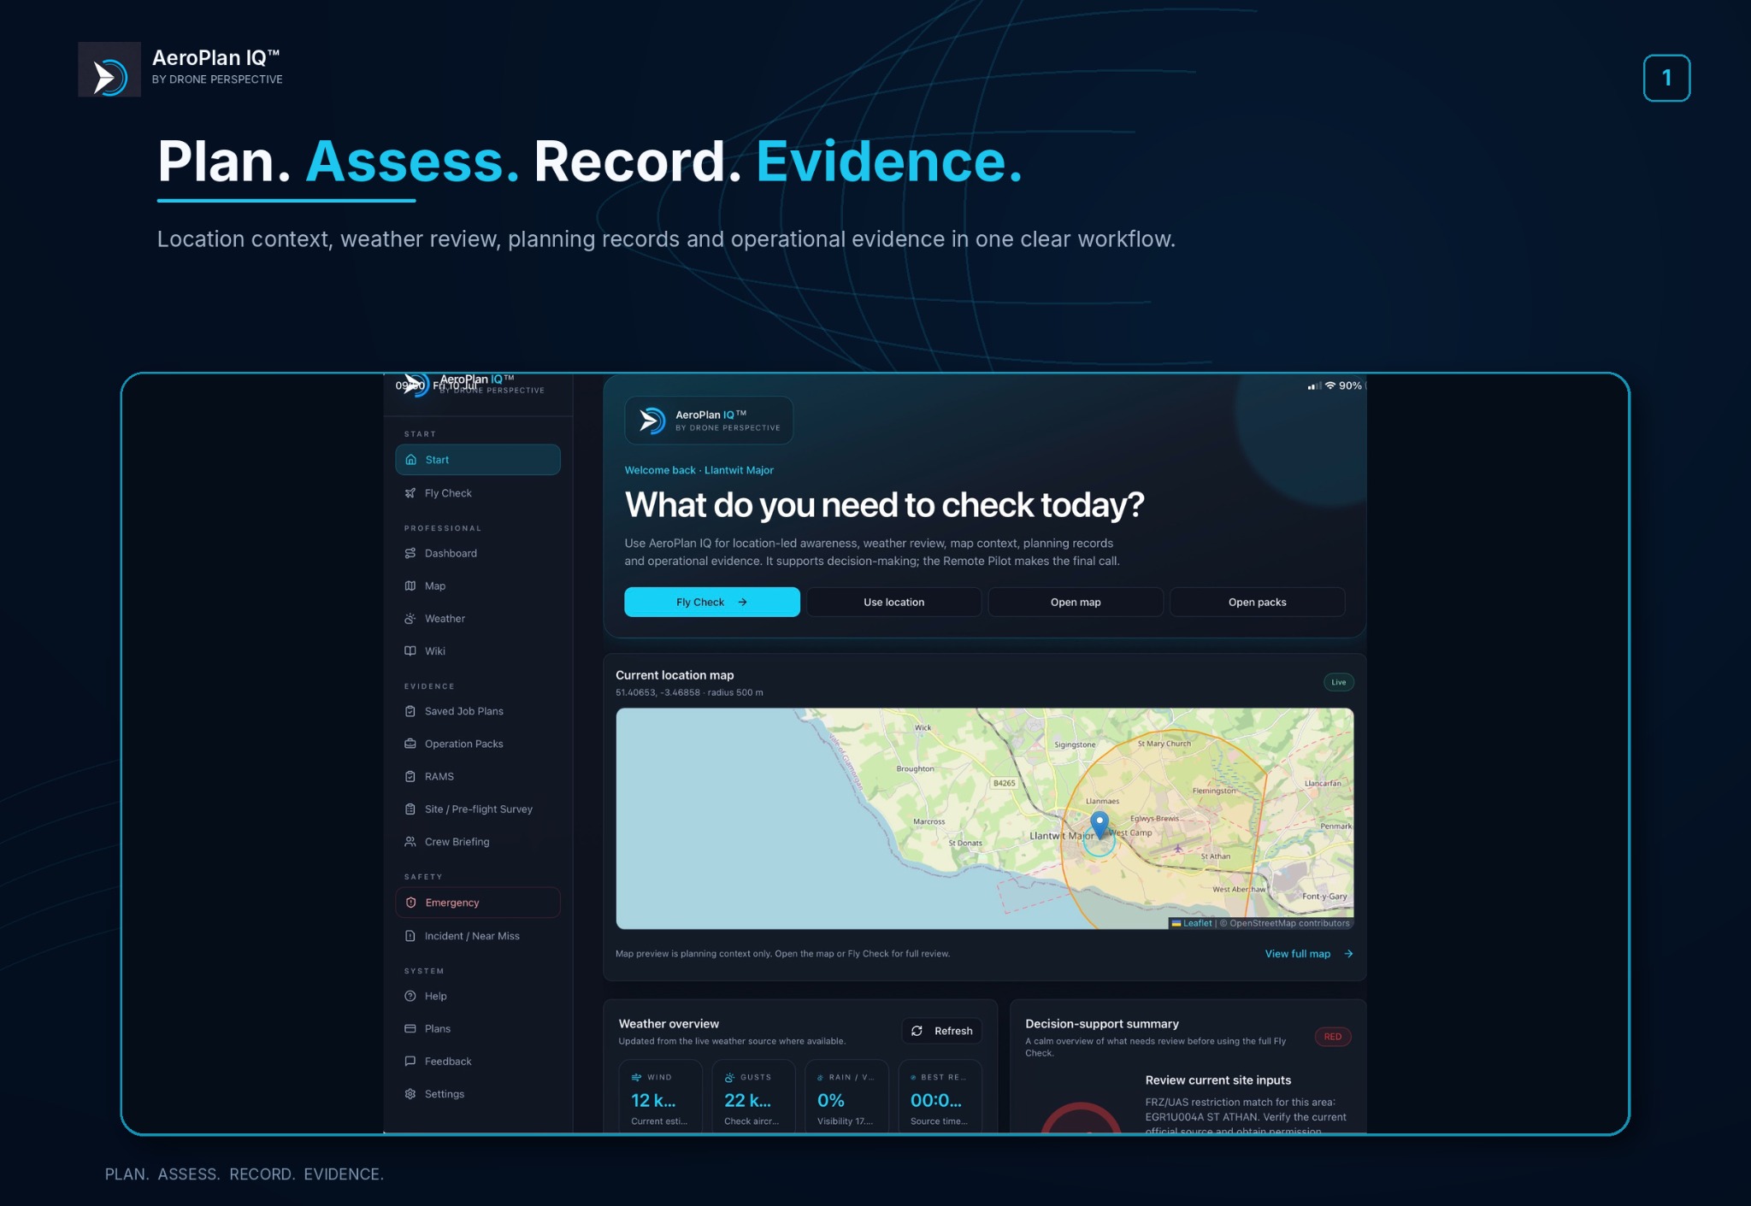Image resolution: width=1751 pixels, height=1206 pixels.
Task: Click the Use location button
Action: coord(893,602)
